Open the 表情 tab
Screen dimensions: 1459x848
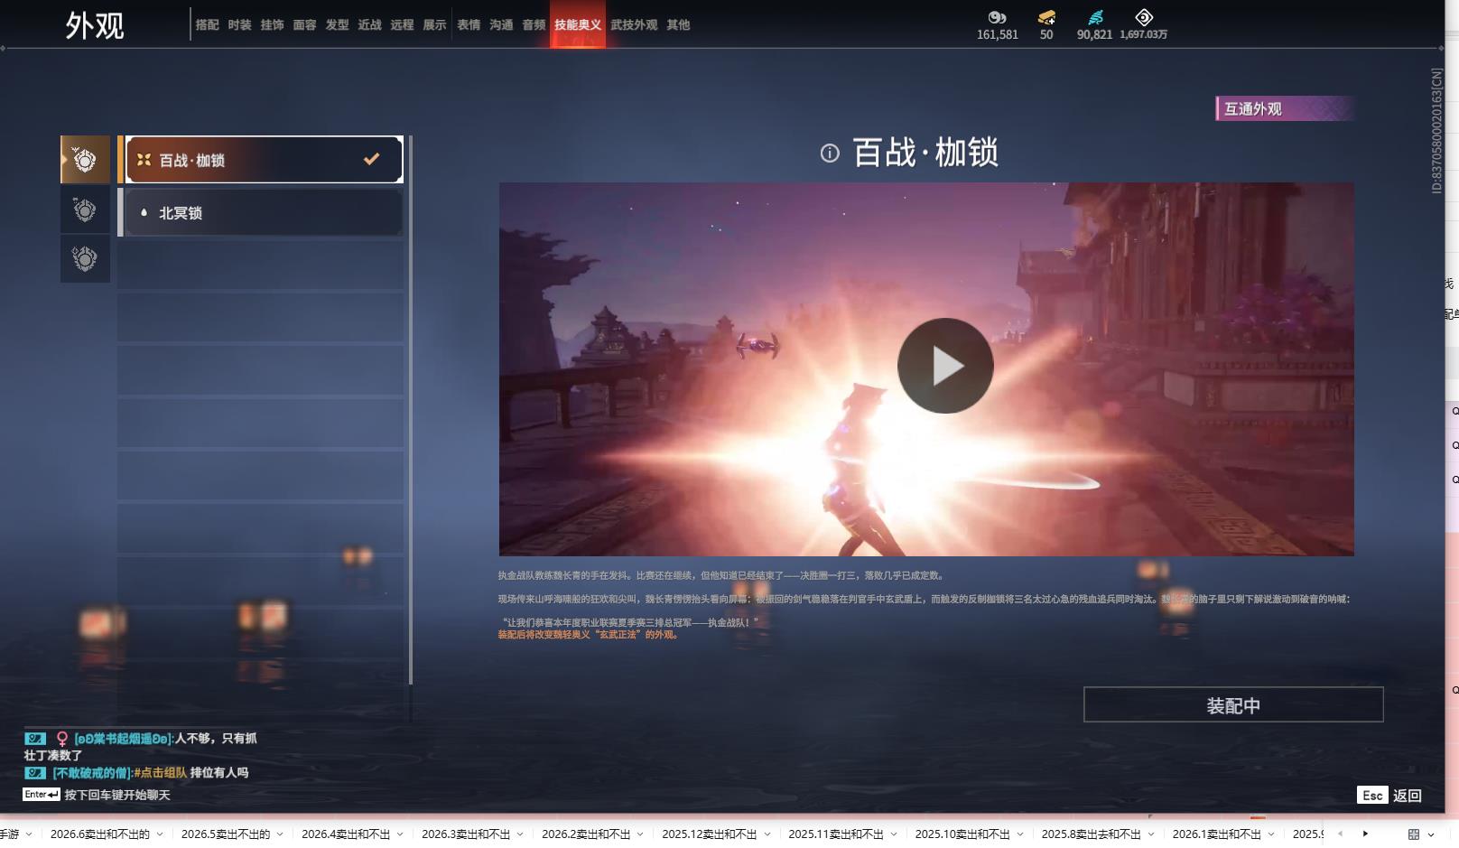coord(469,24)
